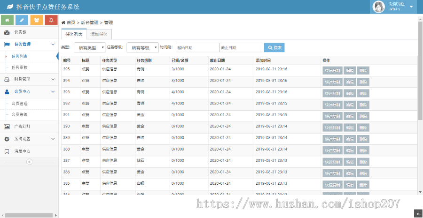Click the 后台管理 breadcrumb link
This screenshot has width=423, height=218.
pyautogui.click(x=90, y=23)
